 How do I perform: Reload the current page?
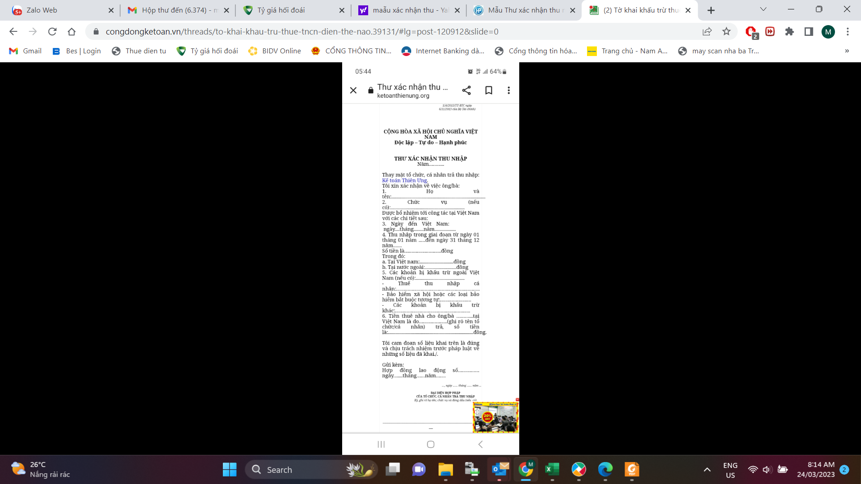click(52, 31)
